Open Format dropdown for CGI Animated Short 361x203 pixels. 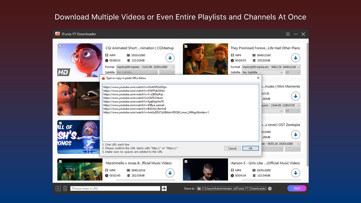(145, 67)
